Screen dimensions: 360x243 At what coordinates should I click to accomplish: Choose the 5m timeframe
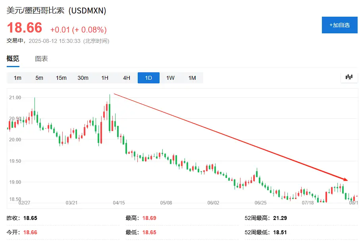(x=39, y=78)
